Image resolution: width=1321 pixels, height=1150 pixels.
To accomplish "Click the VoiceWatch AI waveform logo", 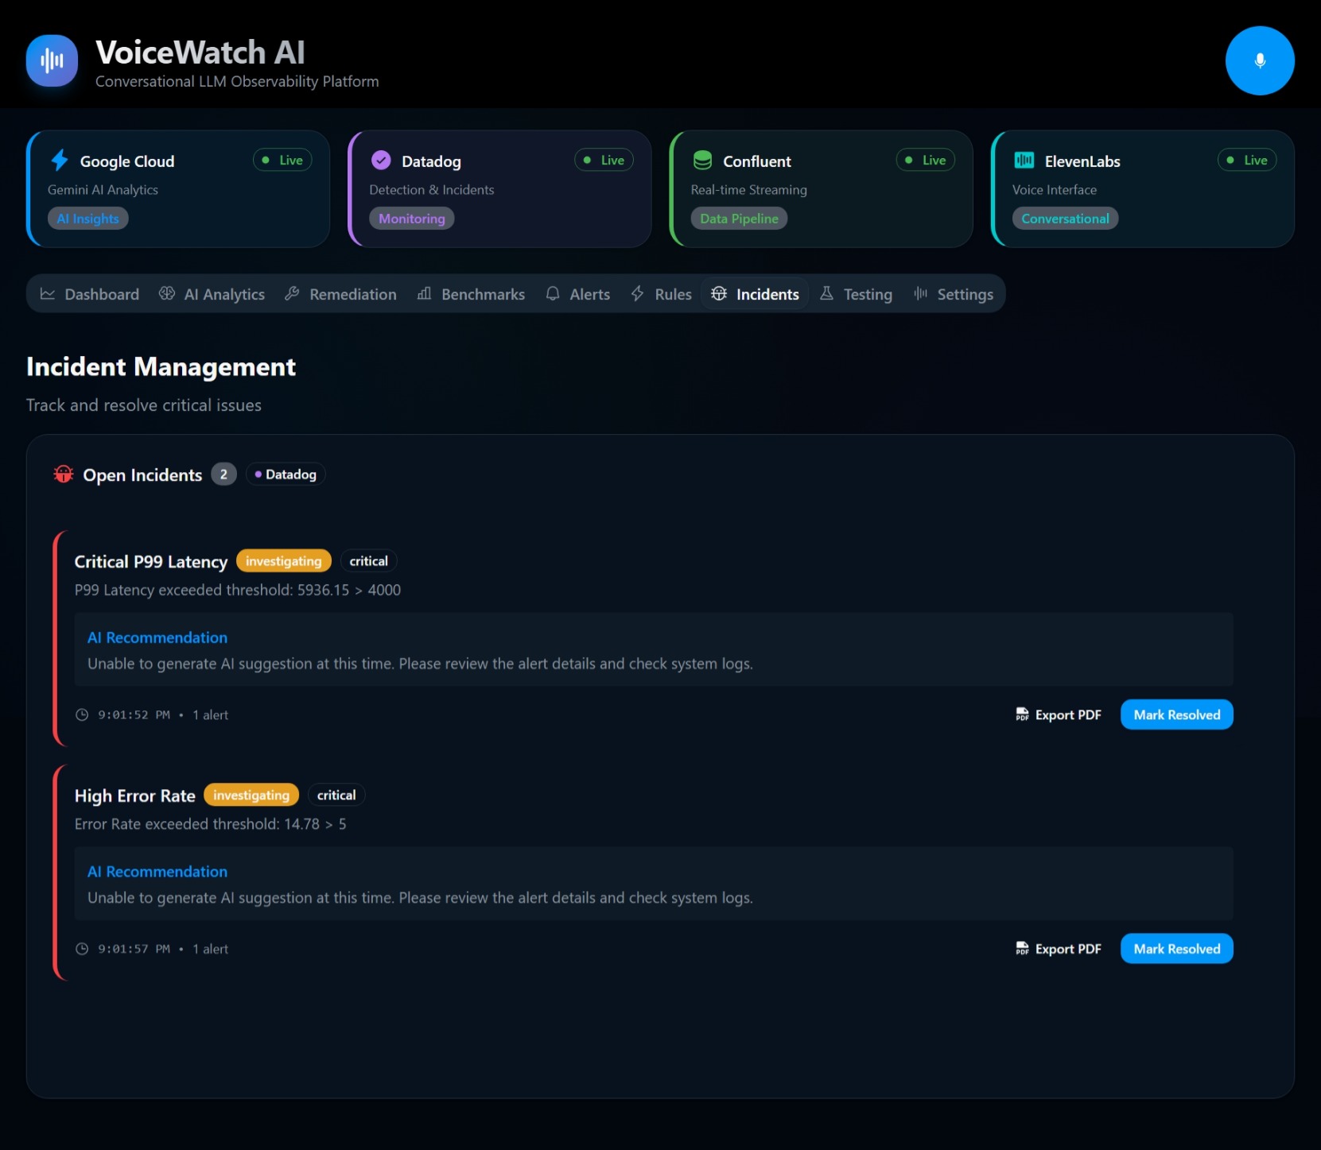I will pos(52,60).
